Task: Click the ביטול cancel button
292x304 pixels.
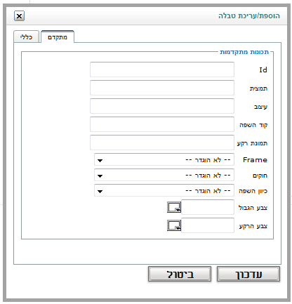Action: pyautogui.click(x=180, y=274)
